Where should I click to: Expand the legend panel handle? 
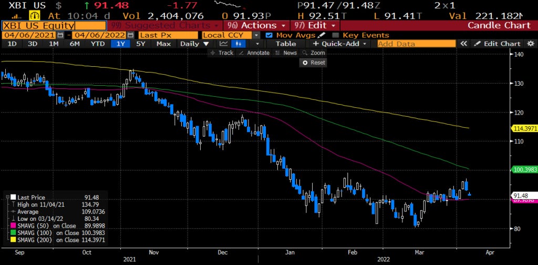[x=7, y=197]
